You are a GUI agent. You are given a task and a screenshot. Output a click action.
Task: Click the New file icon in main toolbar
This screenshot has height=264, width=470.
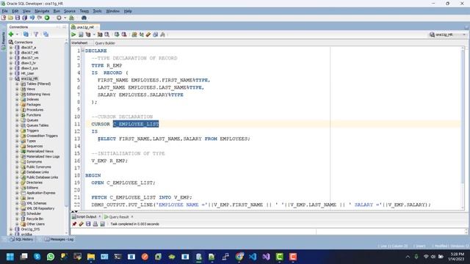pyautogui.click(x=4, y=18)
